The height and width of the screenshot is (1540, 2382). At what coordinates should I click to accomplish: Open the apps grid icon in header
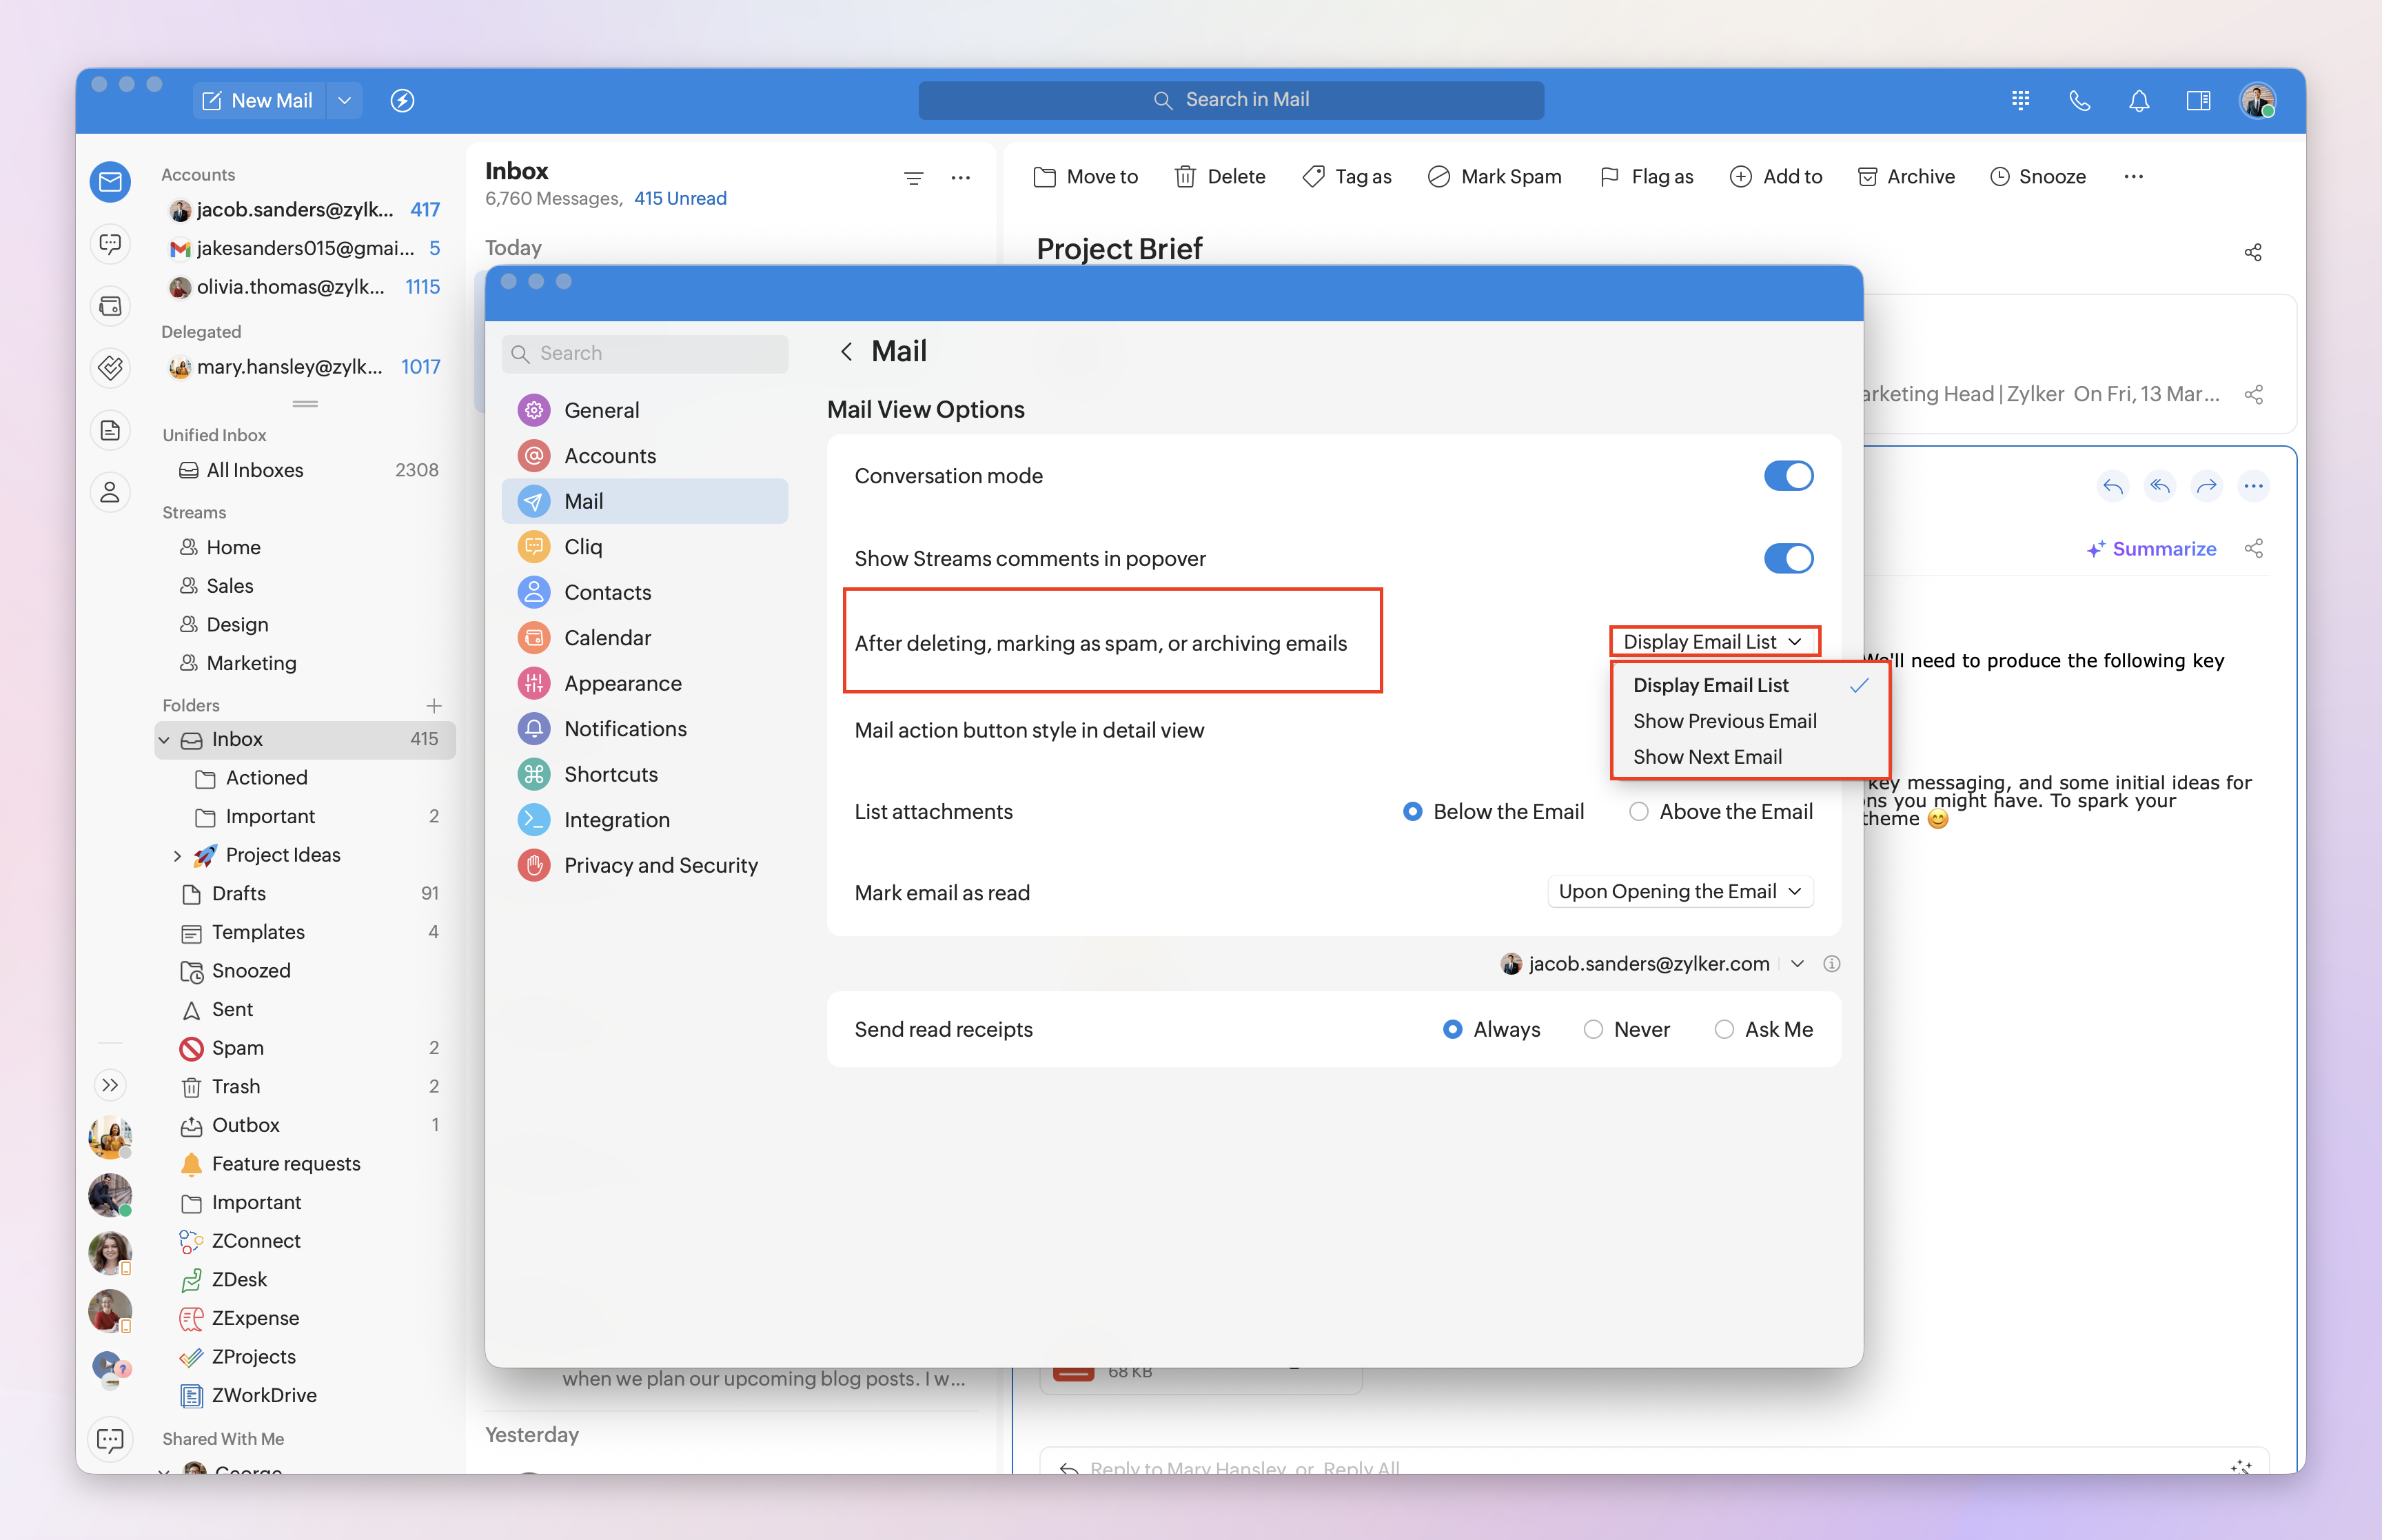point(2020,100)
